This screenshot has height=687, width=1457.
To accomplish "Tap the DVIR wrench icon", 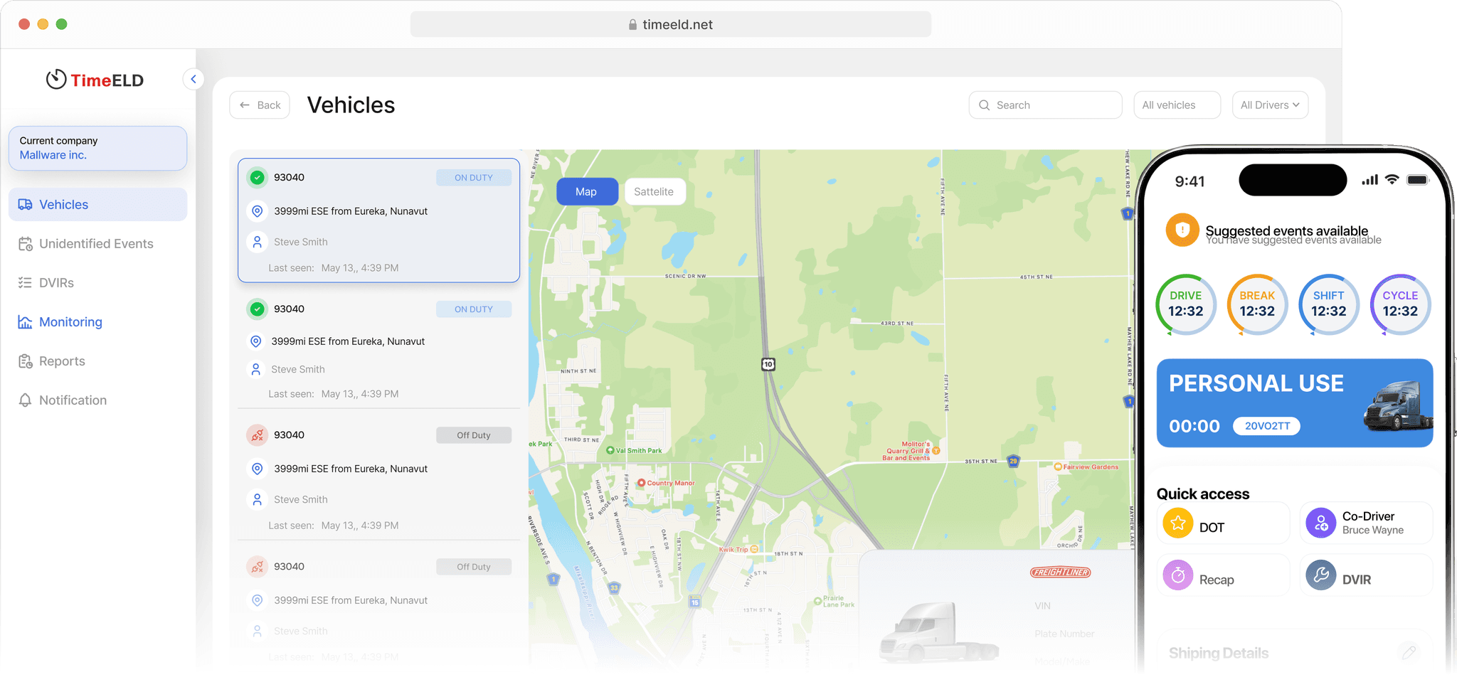I will [x=1321, y=575].
